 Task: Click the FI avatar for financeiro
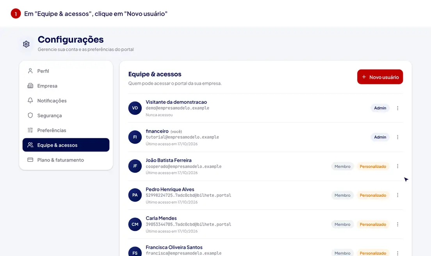pyautogui.click(x=135, y=137)
